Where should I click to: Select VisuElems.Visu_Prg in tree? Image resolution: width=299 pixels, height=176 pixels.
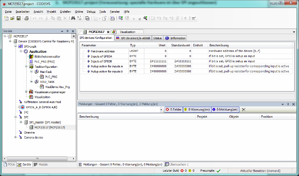coord(57,87)
